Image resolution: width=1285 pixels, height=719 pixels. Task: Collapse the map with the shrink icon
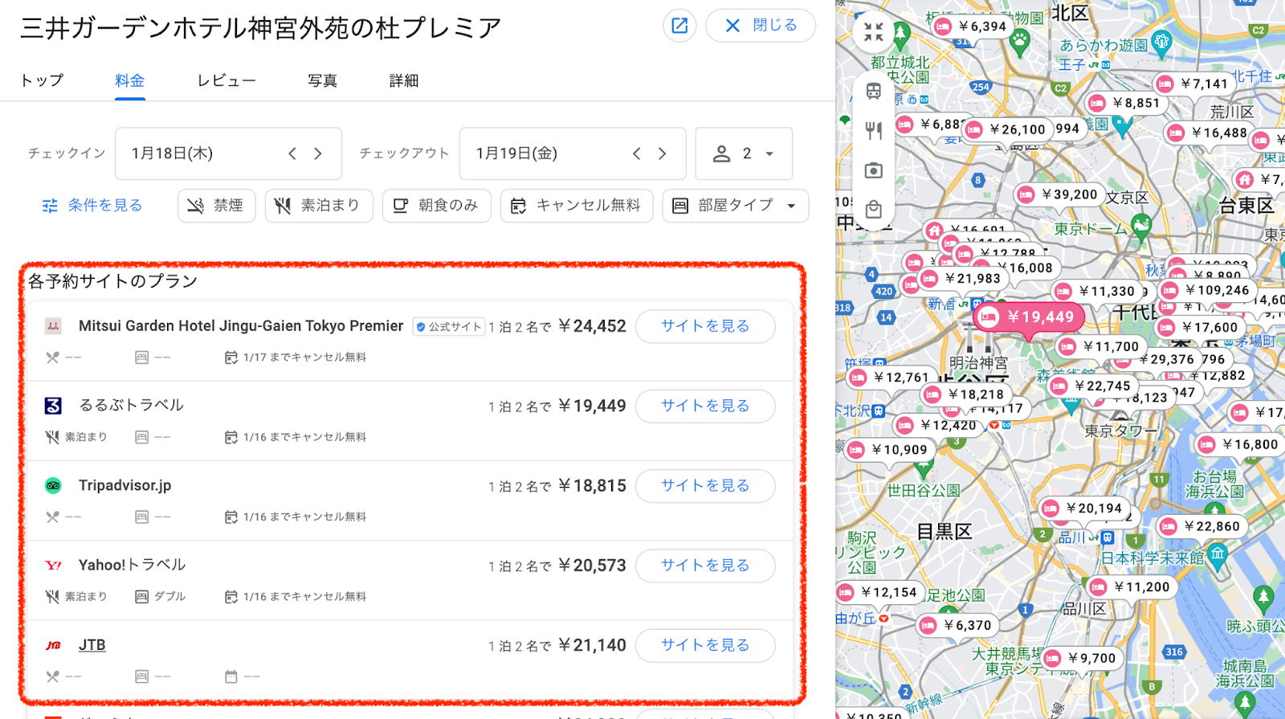pyautogui.click(x=874, y=32)
